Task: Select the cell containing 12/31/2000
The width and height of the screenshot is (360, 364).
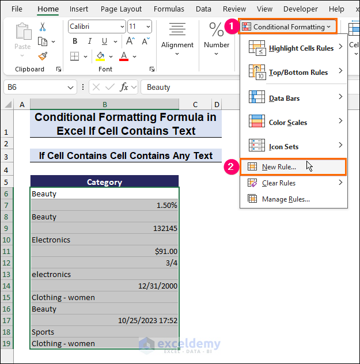Action: pos(105,286)
